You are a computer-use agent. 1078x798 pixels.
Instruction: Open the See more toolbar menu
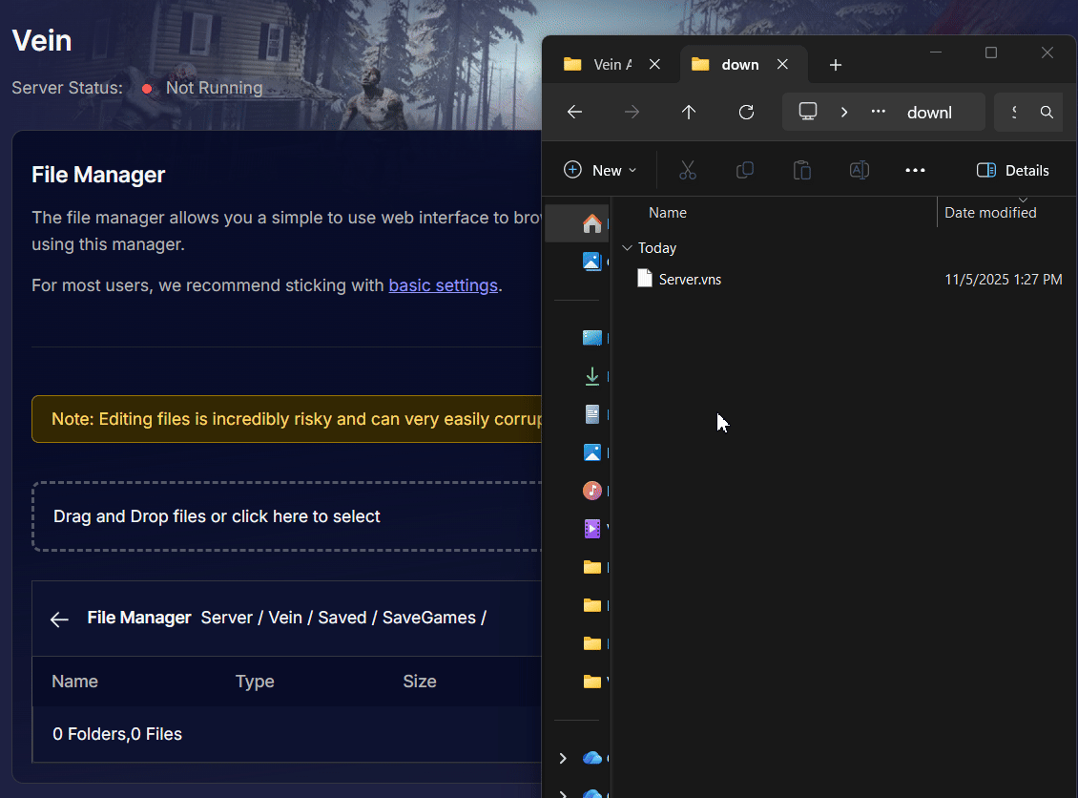(915, 170)
